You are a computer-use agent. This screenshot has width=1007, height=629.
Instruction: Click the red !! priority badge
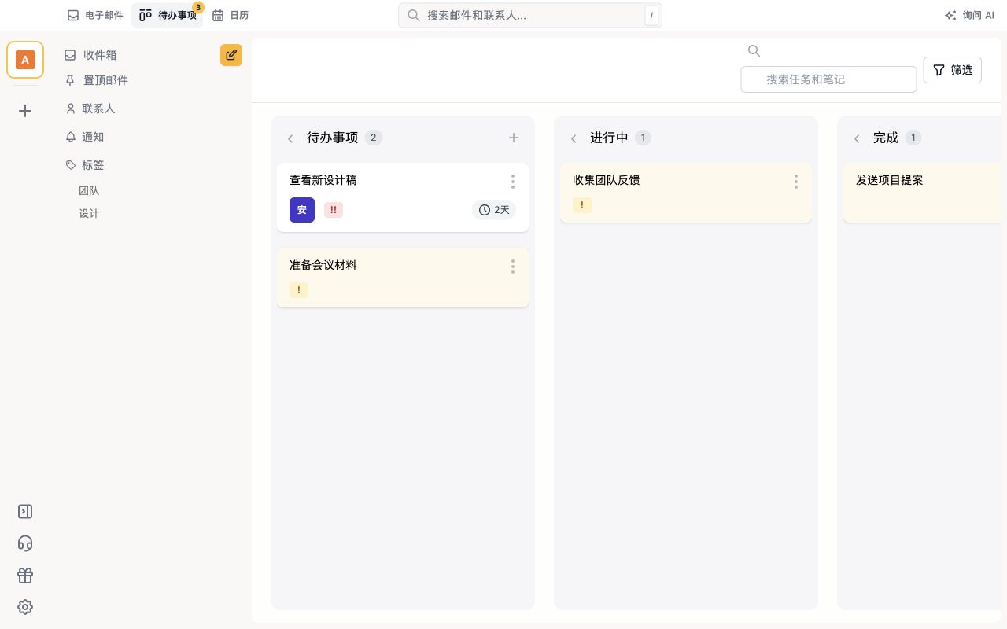(x=334, y=210)
